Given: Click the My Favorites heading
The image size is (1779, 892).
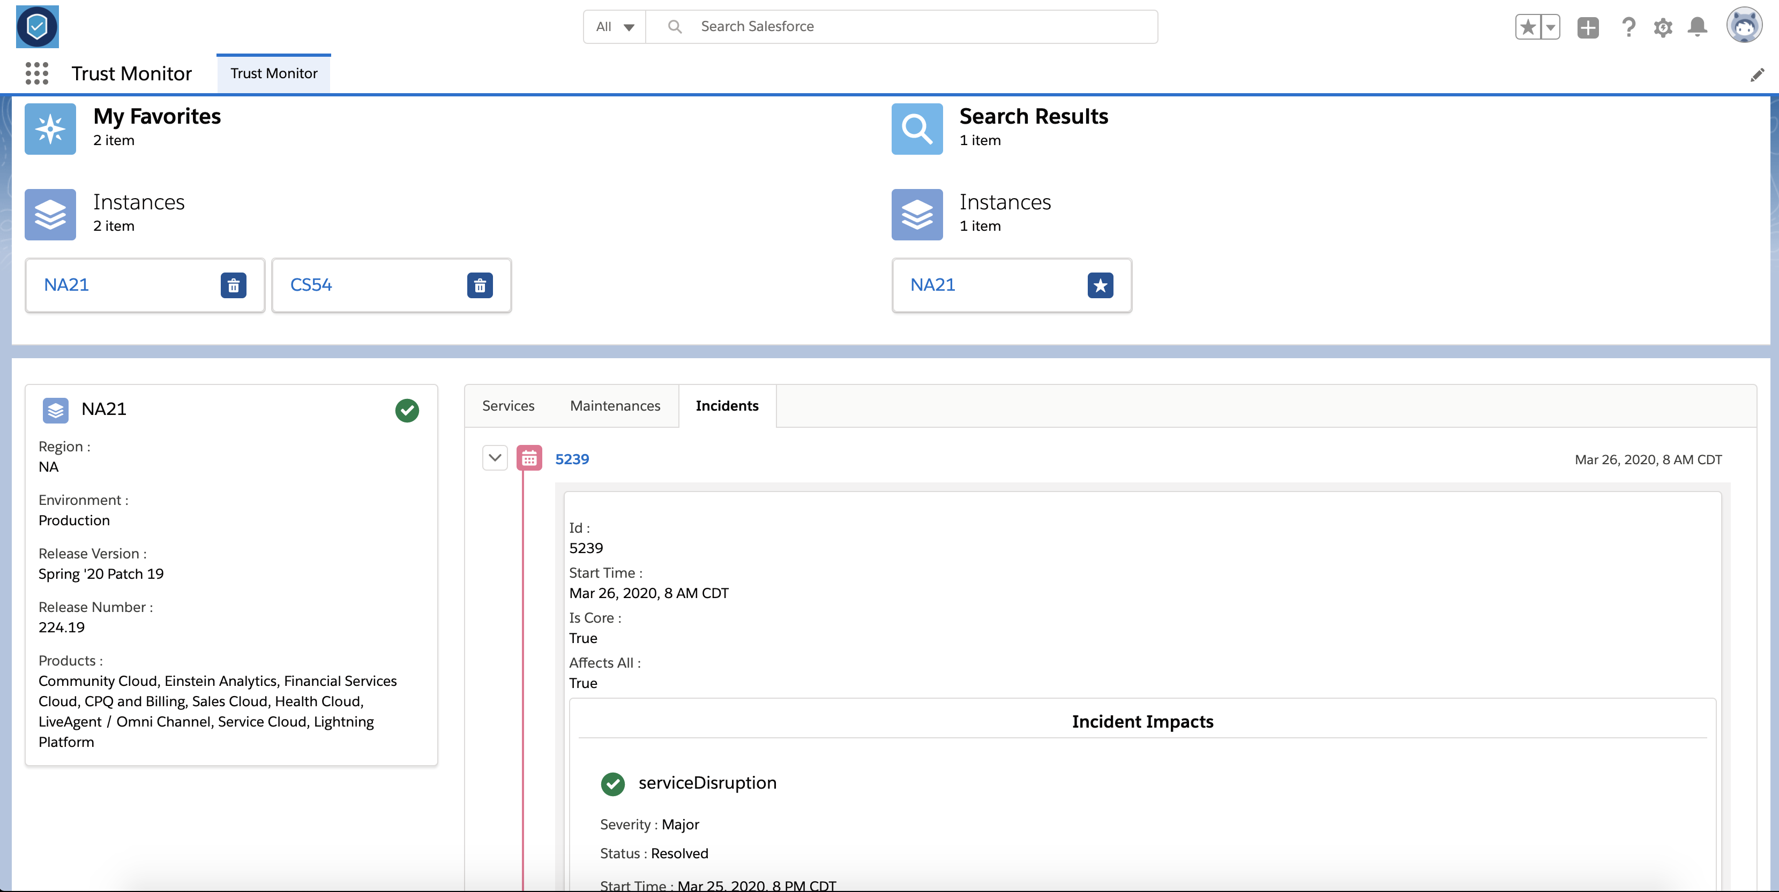Looking at the screenshot, I should [x=157, y=116].
